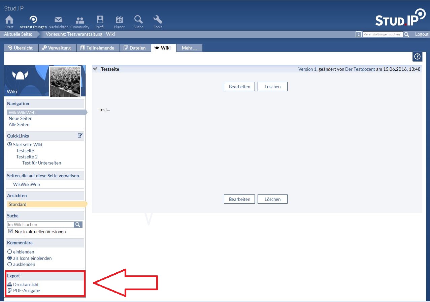430x302 pixels.
Task: Open the Tools wrench icon
Action: pos(158,20)
